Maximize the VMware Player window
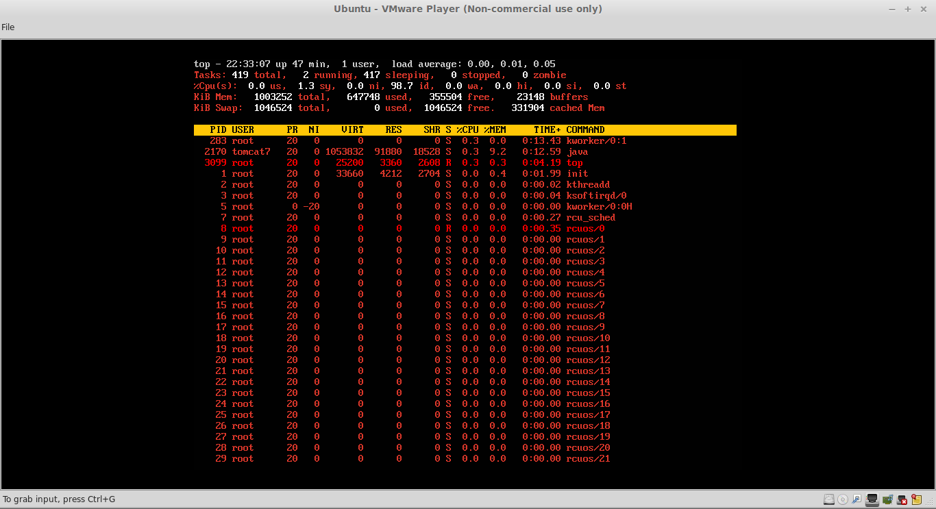Screen dimensions: 936x509 coord(907,9)
